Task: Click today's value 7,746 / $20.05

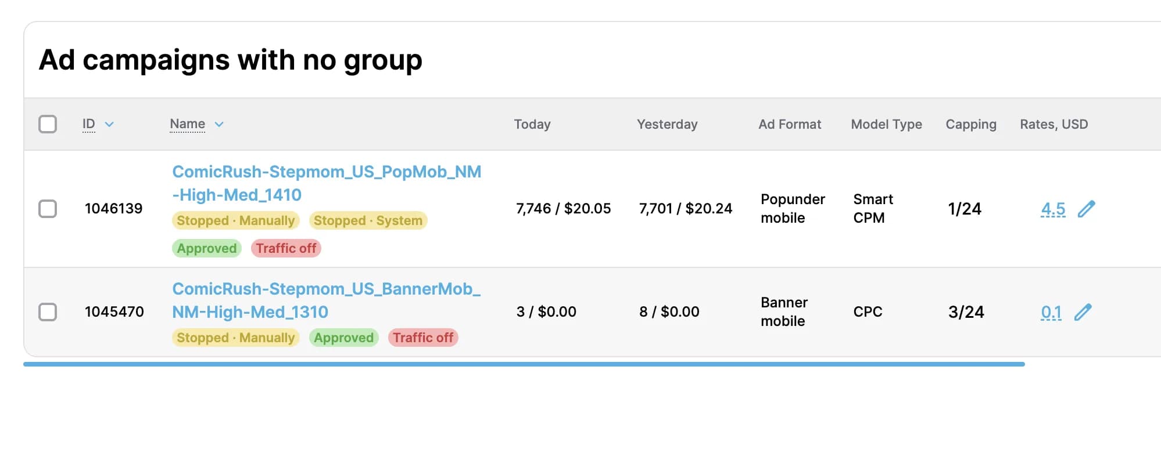Action: click(564, 209)
